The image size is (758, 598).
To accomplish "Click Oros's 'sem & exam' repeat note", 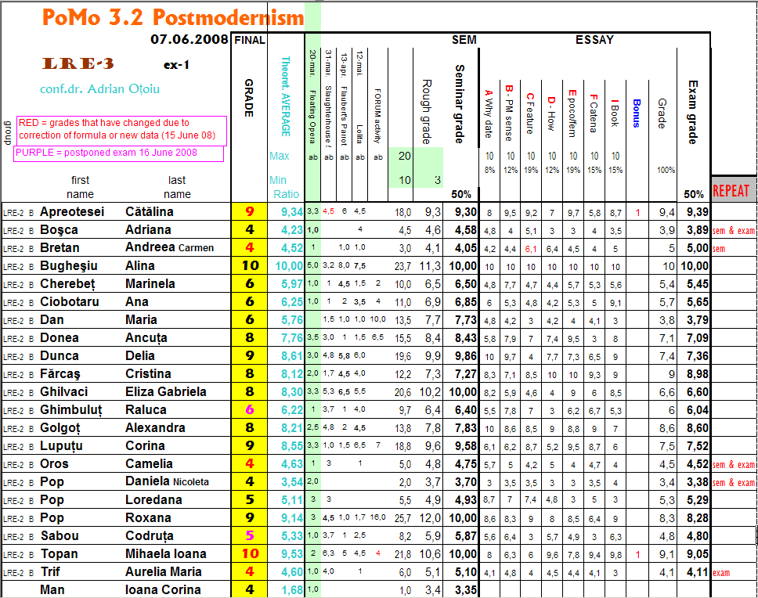I will pos(734,465).
